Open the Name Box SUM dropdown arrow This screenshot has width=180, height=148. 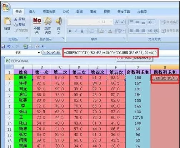[x=39, y=53]
